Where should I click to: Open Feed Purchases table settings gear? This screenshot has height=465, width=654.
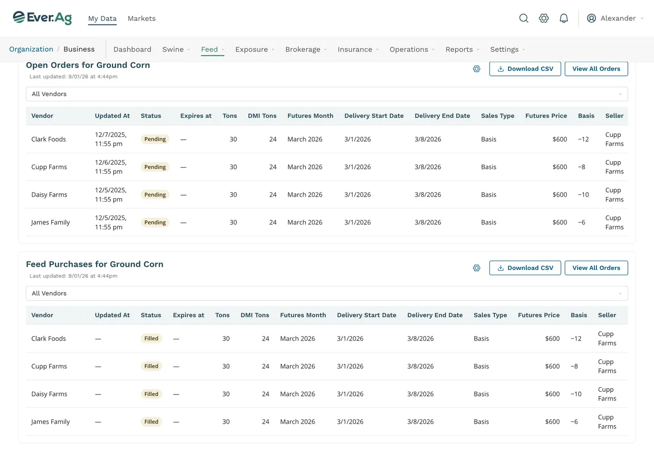click(477, 268)
